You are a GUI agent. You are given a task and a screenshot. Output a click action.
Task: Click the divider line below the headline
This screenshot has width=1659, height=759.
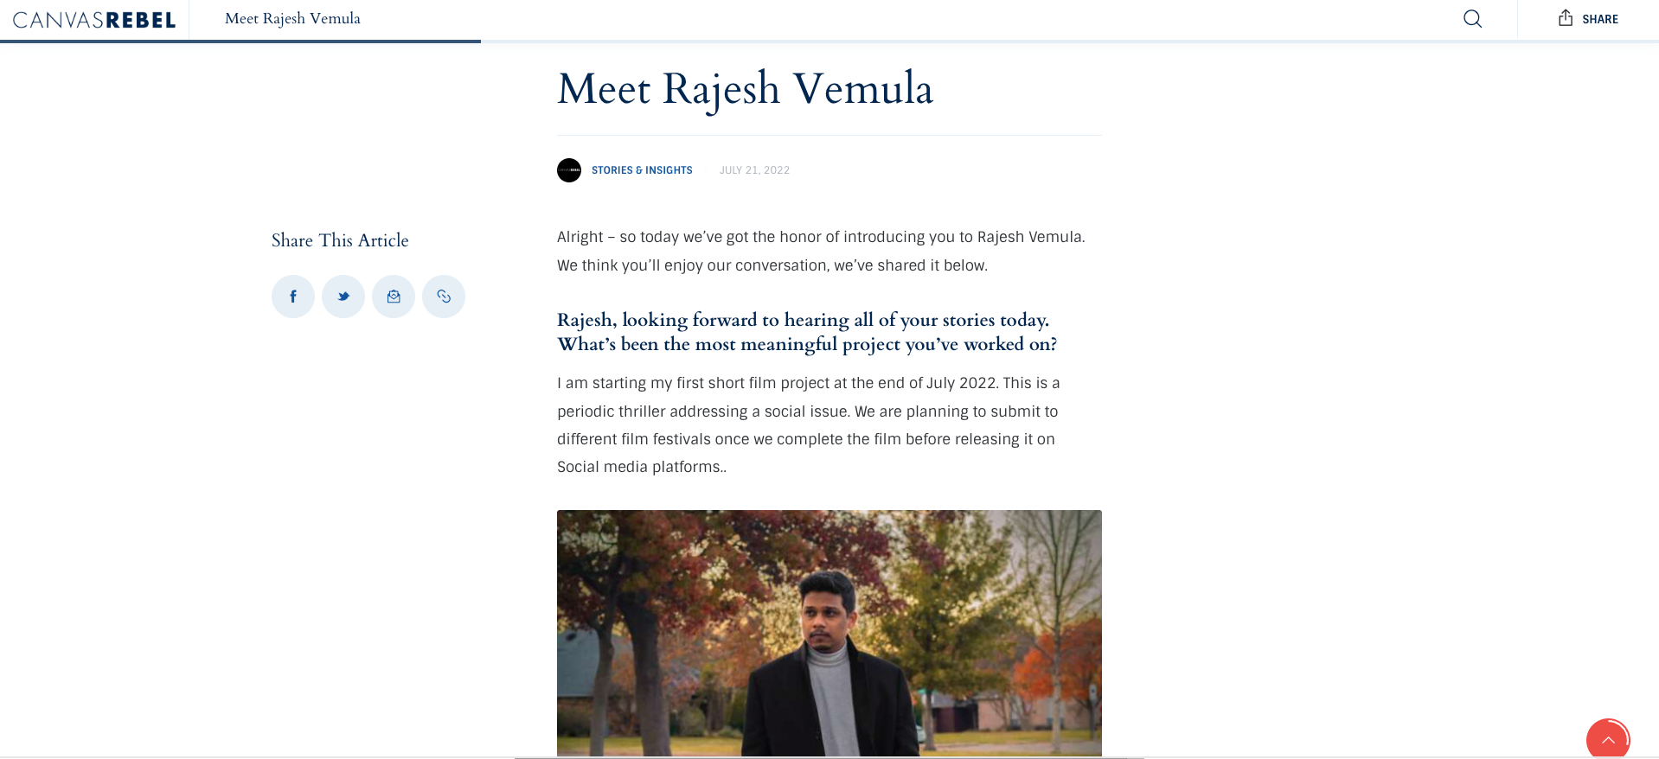click(x=829, y=135)
